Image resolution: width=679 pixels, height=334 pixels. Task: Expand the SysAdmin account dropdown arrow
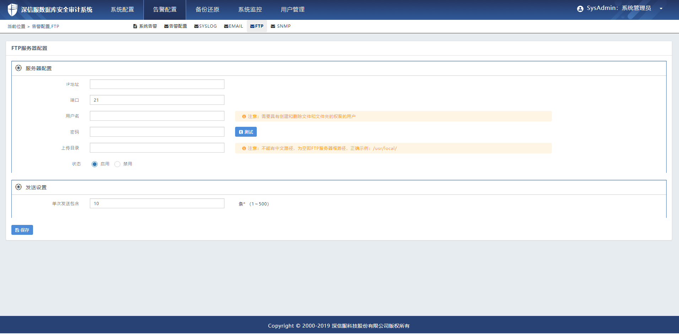(661, 9)
